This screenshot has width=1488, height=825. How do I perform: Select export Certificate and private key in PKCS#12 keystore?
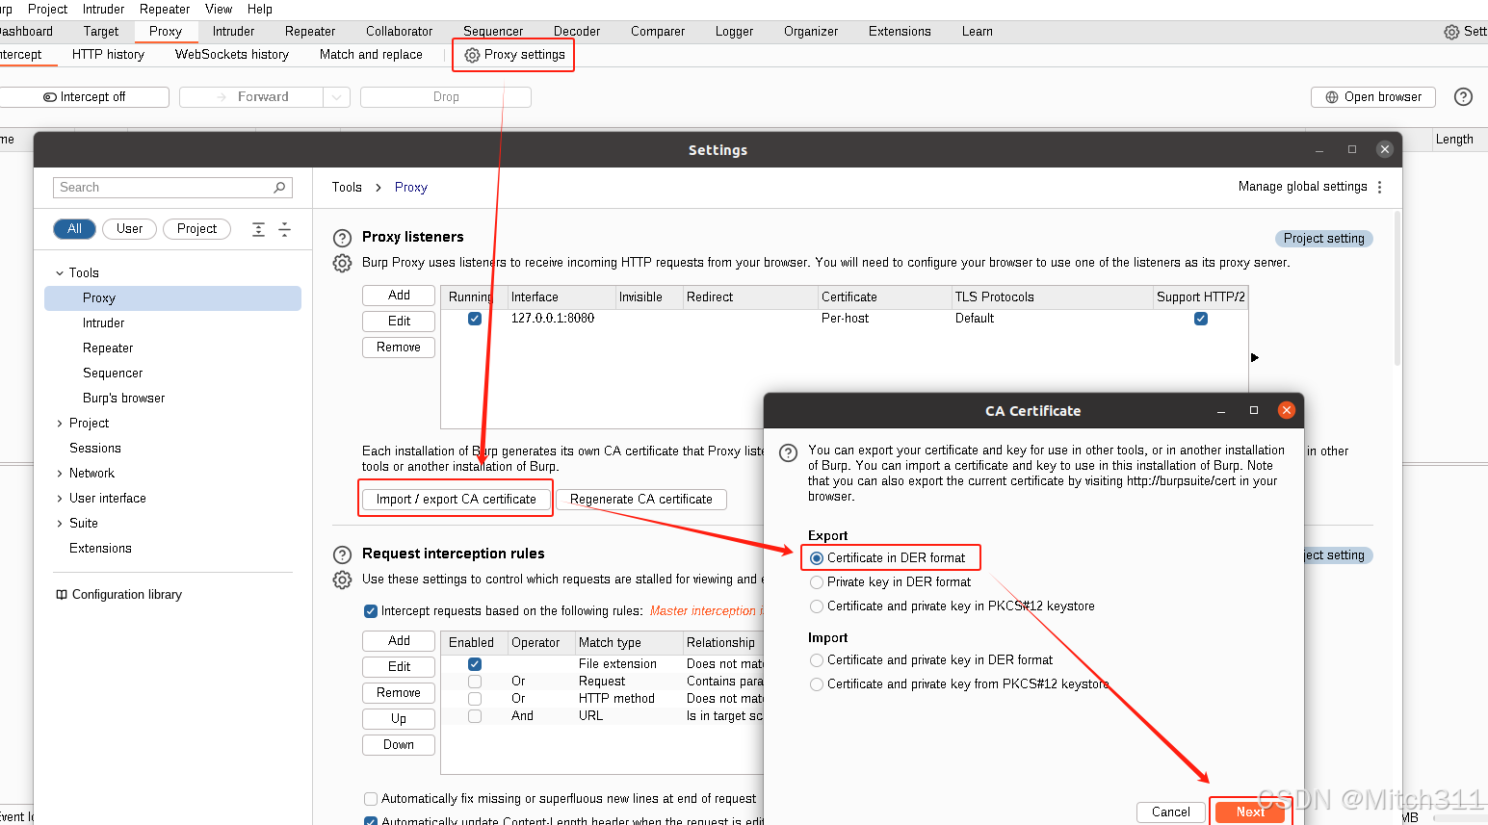click(x=817, y=606)
